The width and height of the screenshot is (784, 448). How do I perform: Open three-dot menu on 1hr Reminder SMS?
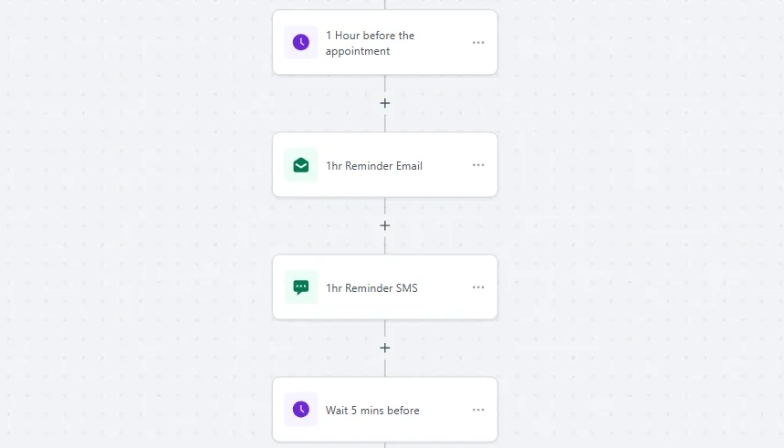[x=478, y=287]
